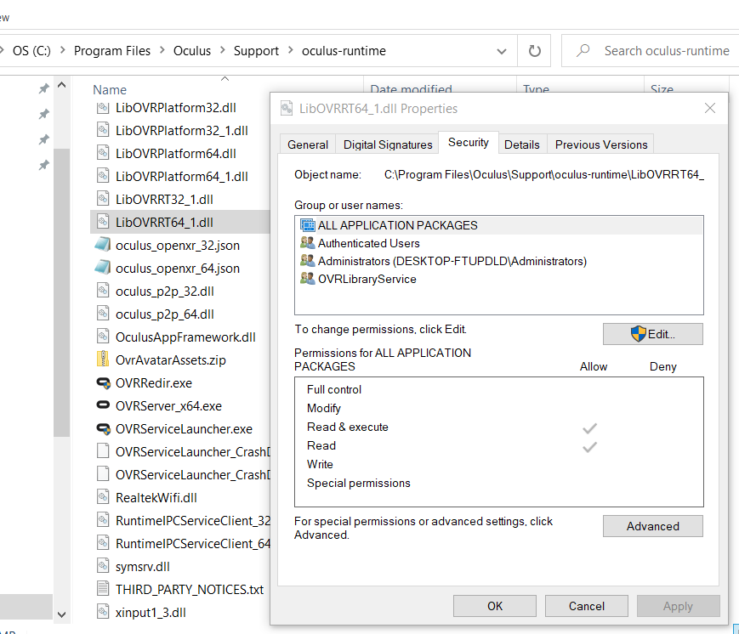
Task: Click the sort arrow above Name column
Action: [225, 79]
